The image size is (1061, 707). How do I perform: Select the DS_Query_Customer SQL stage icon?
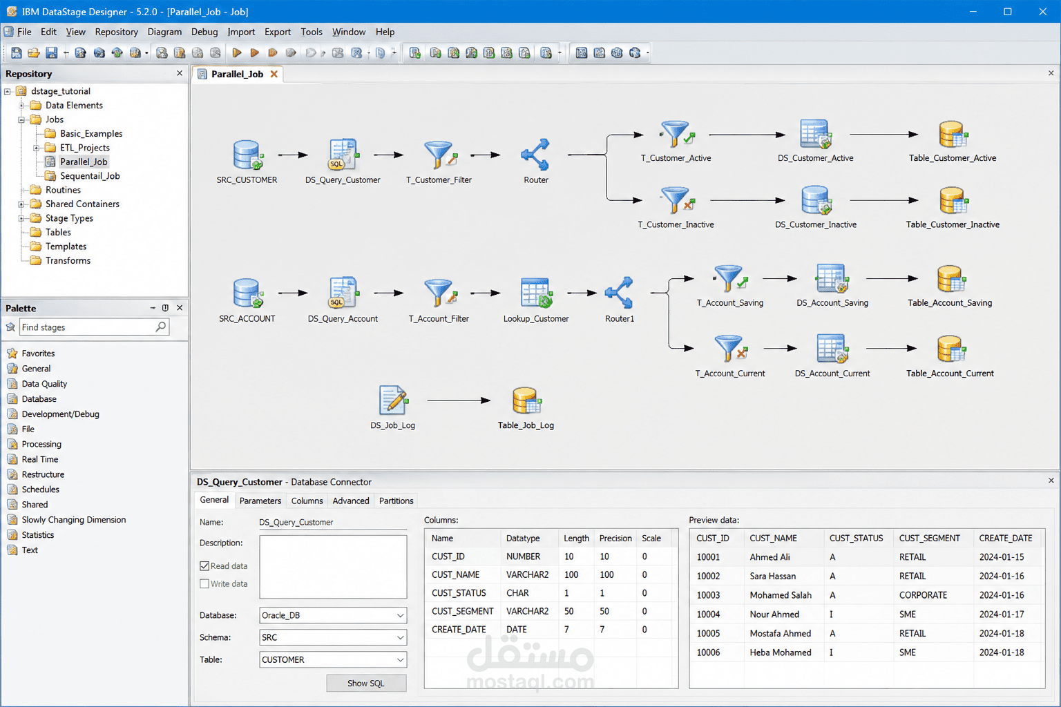(343, 155)
